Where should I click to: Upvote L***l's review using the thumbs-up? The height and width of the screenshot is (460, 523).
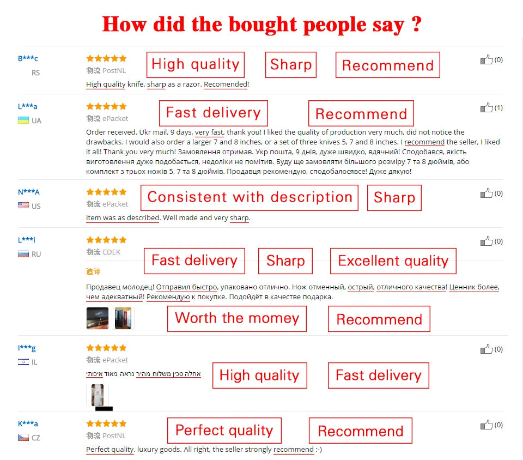(486, 241)
